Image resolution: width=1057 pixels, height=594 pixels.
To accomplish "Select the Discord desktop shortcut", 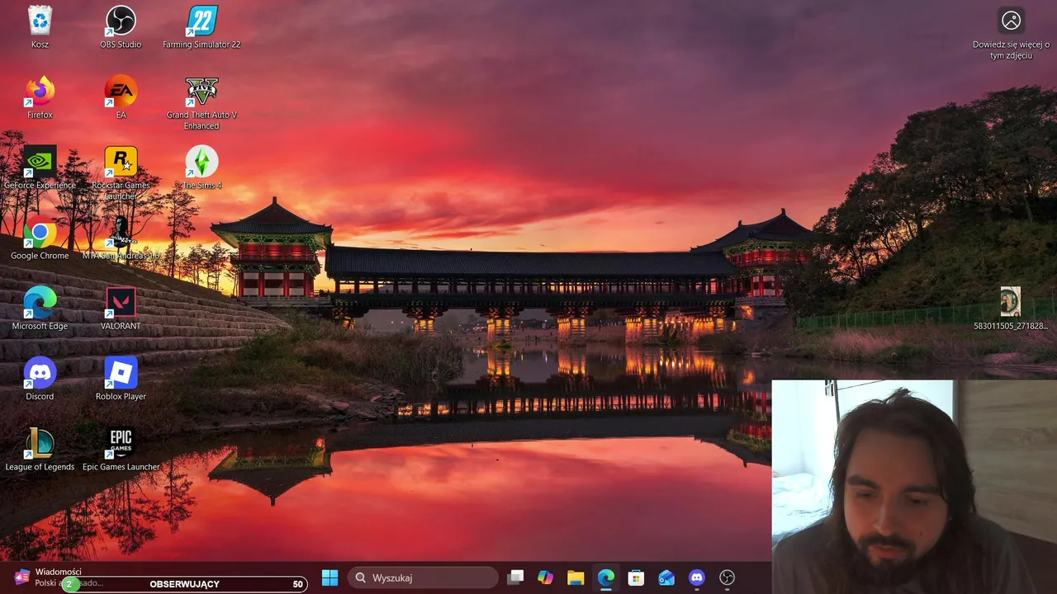I will (x=40, y=379).
